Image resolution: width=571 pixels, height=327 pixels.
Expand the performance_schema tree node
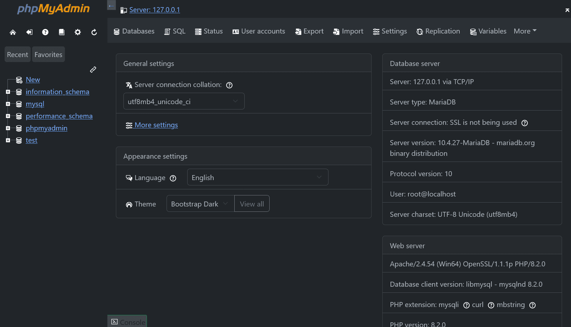(8, 116)
